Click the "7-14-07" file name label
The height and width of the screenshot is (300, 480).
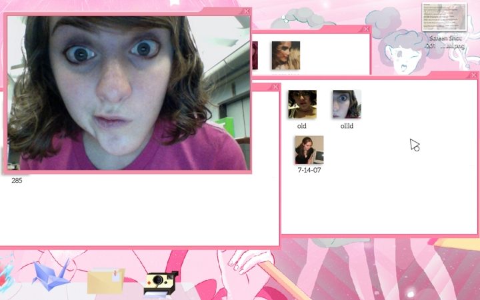[x=309, y=170]
